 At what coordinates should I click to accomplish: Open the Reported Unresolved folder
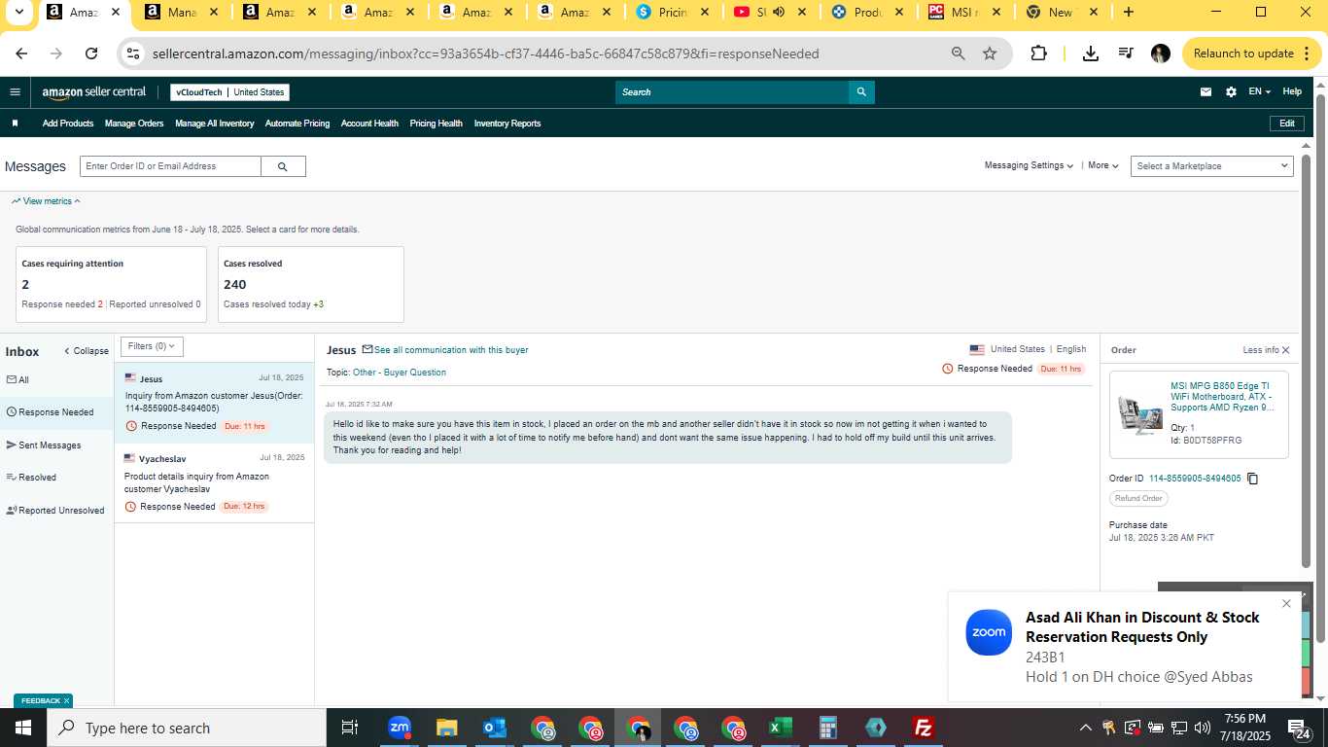[x=54, y=511]
